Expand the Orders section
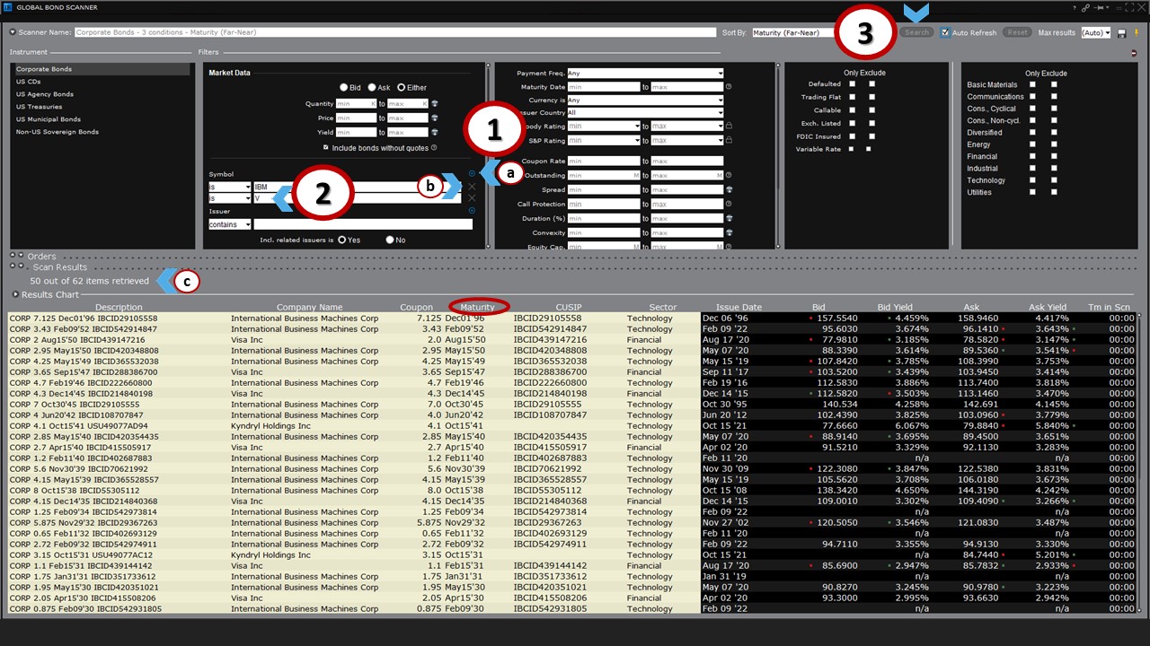Viewport: 1150px width, 646px height. click(21, 256)
